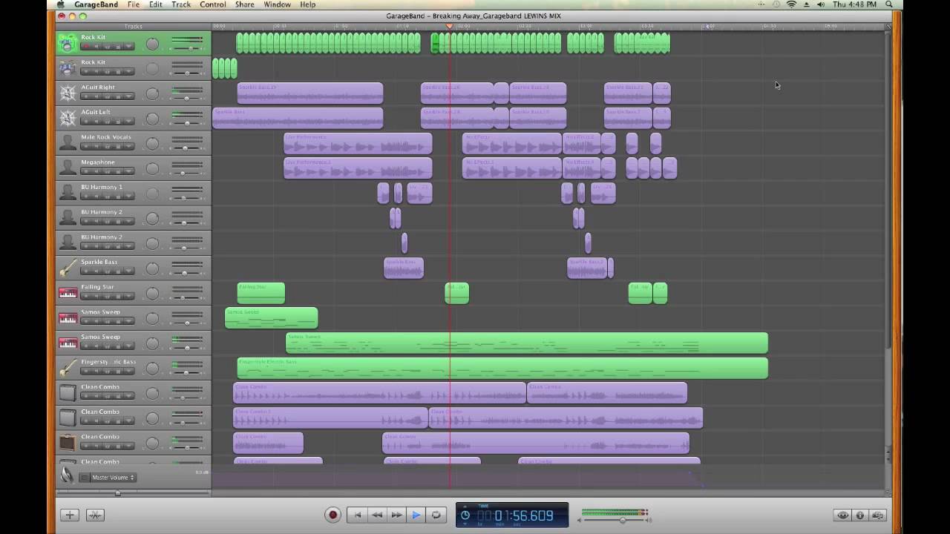This screenshot has width=950, height=534.
Task: Toggle the Cycle loop button
Action: coord(436,515)
